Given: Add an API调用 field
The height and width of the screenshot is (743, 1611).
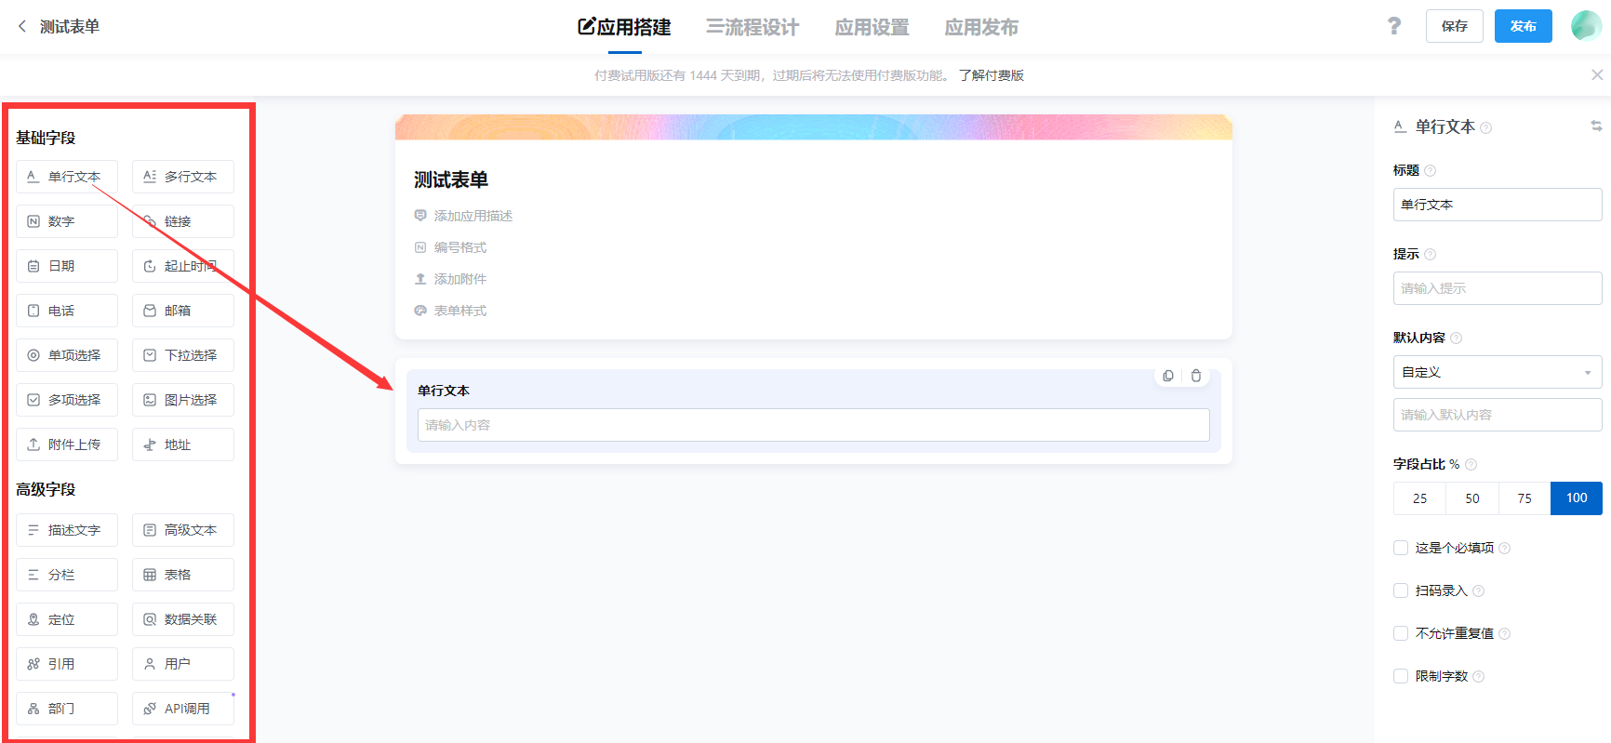Looking at the screenshot, I should point(183,709).
